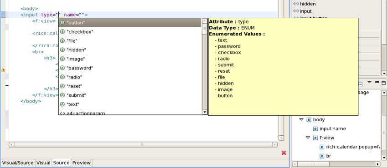Choose the "image" type proposal
388x168 pixels.
130,59
